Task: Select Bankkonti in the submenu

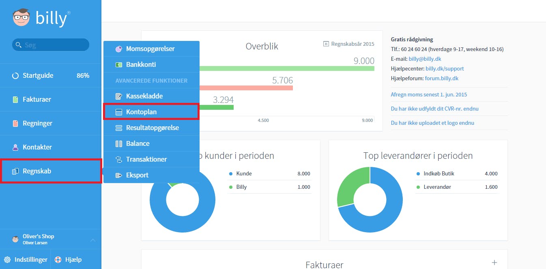Action: point(151,65)
